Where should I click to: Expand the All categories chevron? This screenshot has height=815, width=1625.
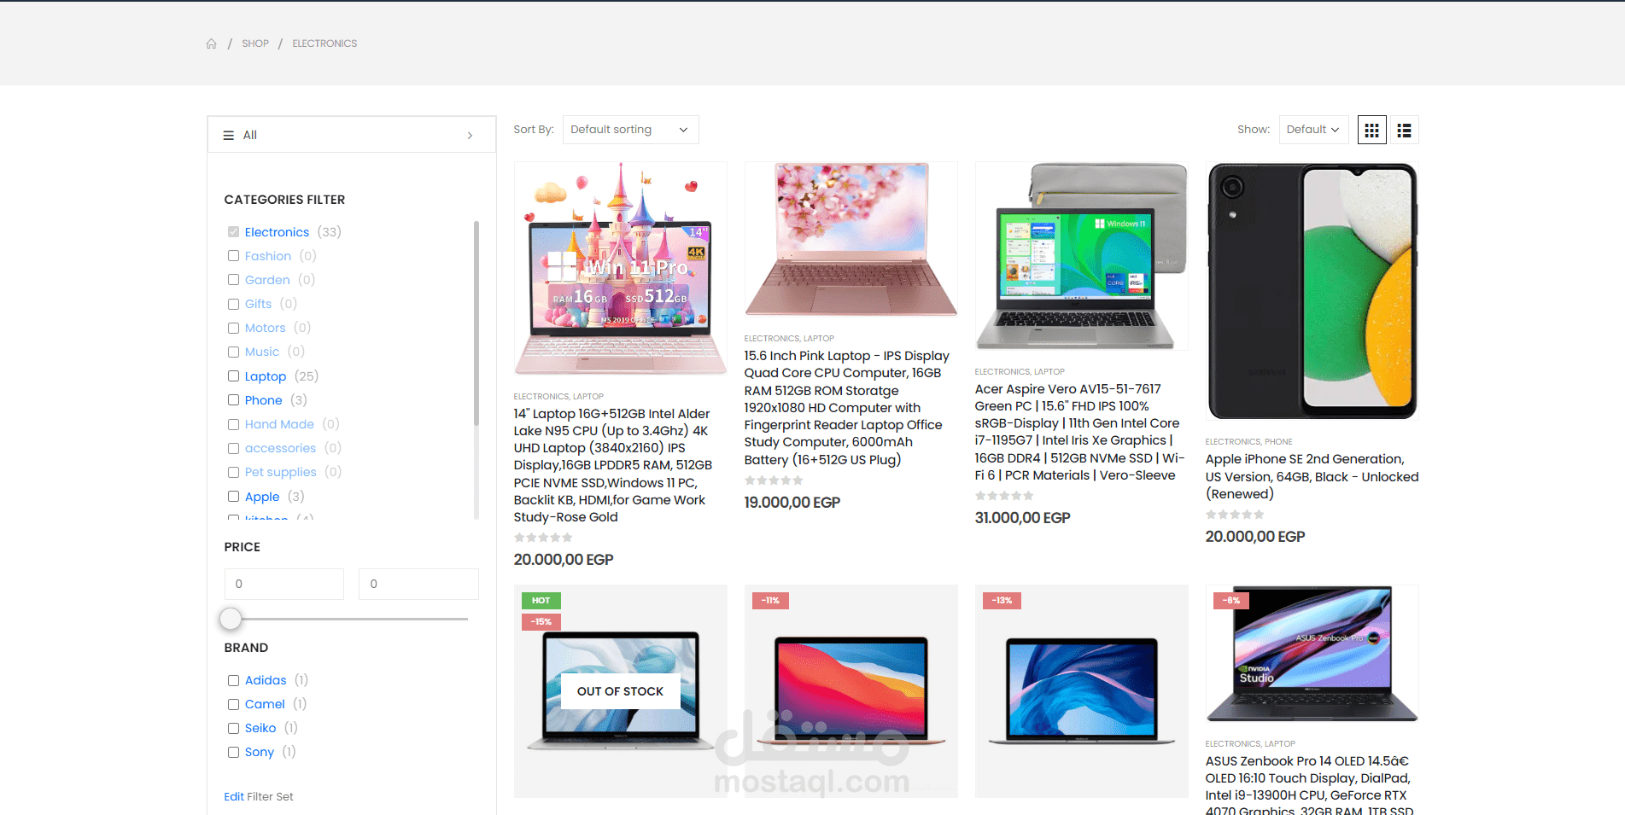[x=470, y=136]
